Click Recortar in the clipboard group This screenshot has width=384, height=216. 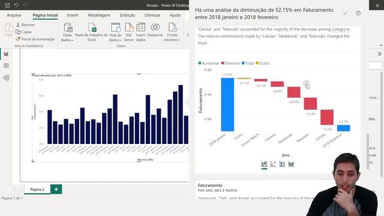(25, 25)
